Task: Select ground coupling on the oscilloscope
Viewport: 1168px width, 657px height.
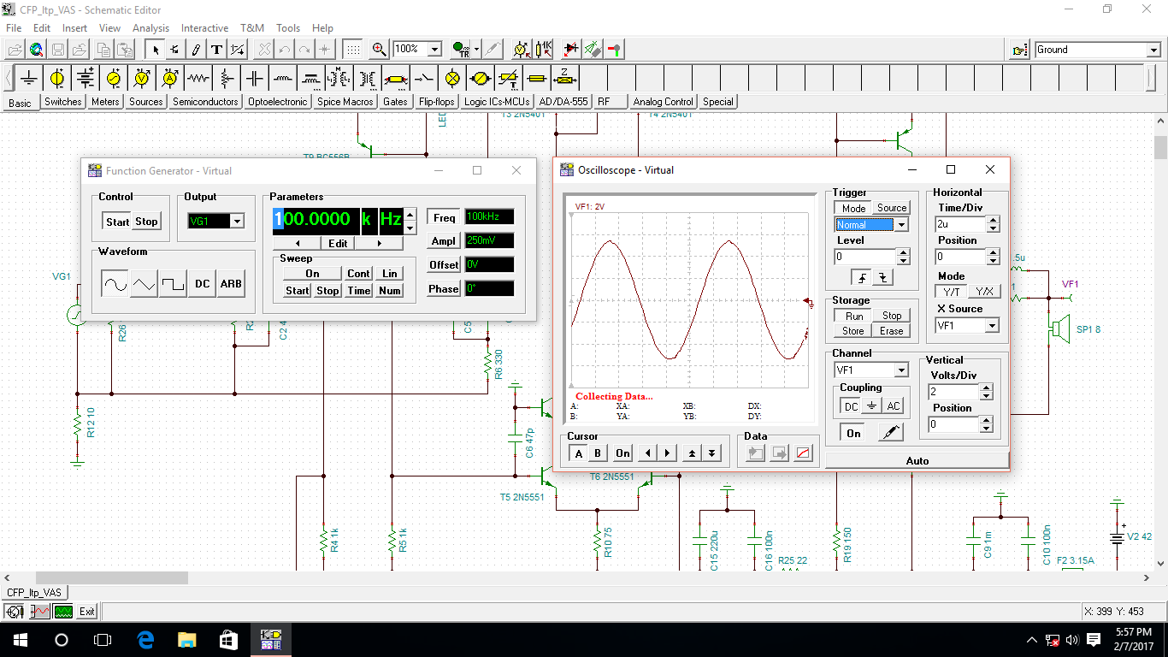Action: [872, 406]
